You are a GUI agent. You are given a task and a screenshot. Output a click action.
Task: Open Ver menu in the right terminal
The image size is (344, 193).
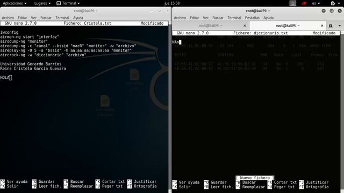205,18
